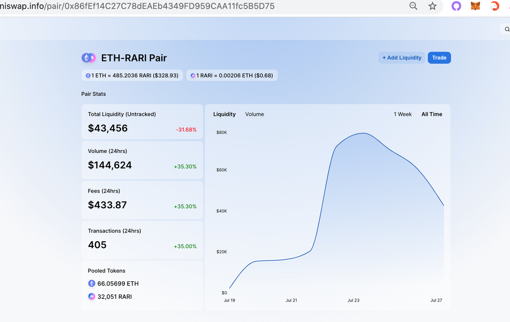Open the red extension icon next to MetaMask

click(x=495, y=6)
